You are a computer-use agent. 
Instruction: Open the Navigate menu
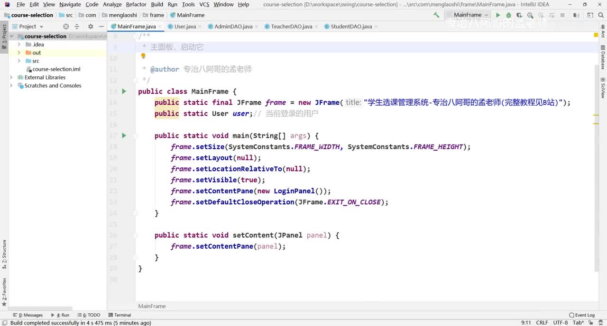point(70,4)
